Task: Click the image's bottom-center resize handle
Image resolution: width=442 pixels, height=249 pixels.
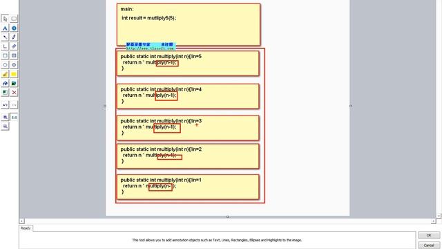Action: tap(227, 216)
